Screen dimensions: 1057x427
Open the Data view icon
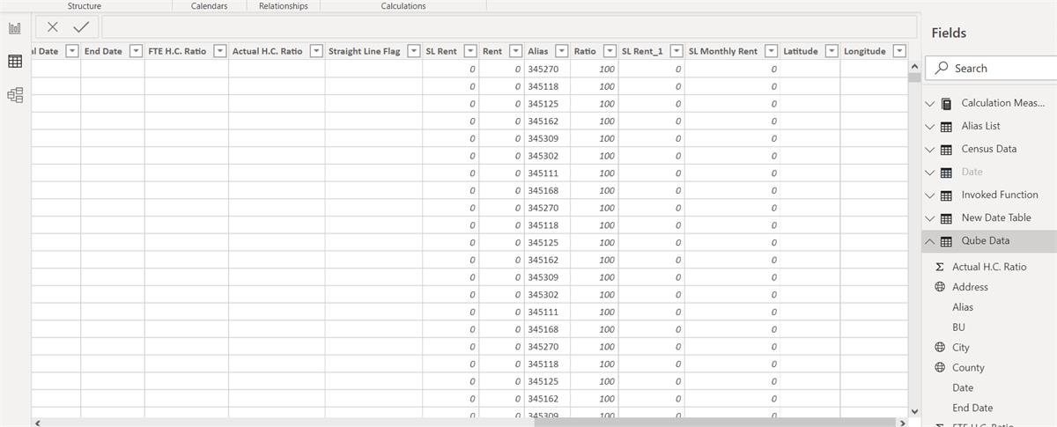(15, 62)
